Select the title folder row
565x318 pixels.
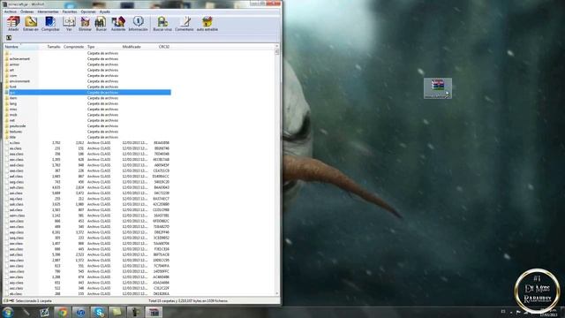87,137
